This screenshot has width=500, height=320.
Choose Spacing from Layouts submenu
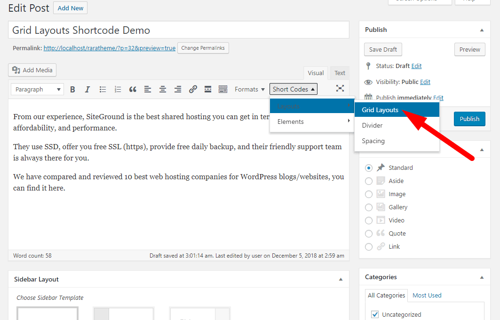point(397,141)
